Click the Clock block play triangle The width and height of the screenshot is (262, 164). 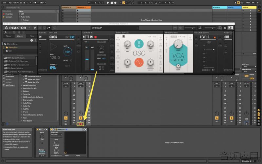pyautogui.click(x=53, y=47)
